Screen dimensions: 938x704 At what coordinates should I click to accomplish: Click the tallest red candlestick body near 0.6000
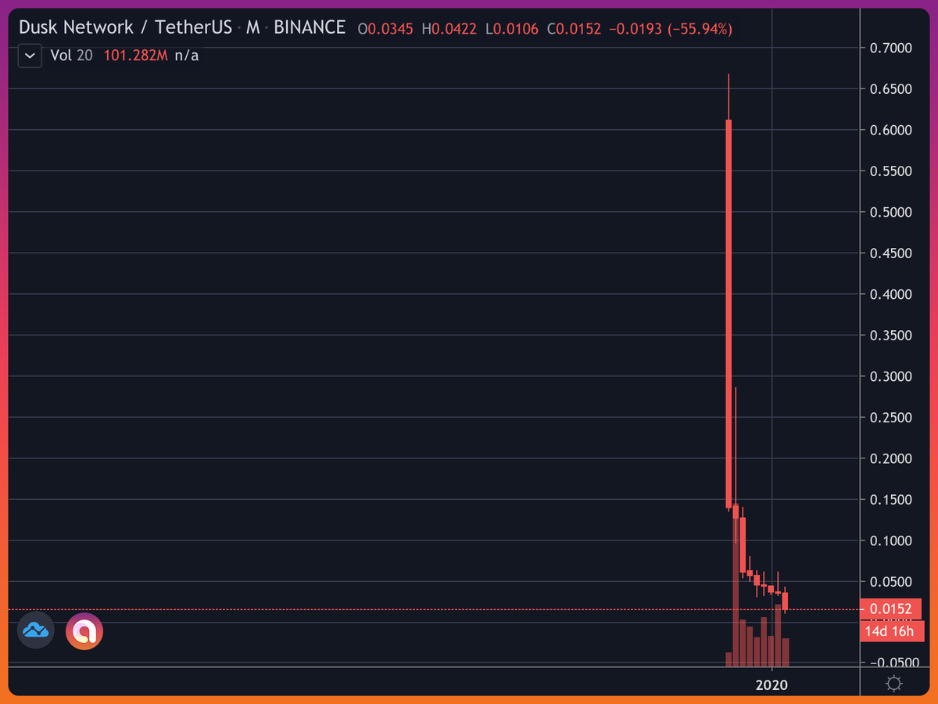coord(729,313)
